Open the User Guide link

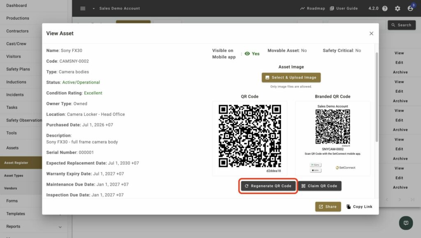pos(344,8)
